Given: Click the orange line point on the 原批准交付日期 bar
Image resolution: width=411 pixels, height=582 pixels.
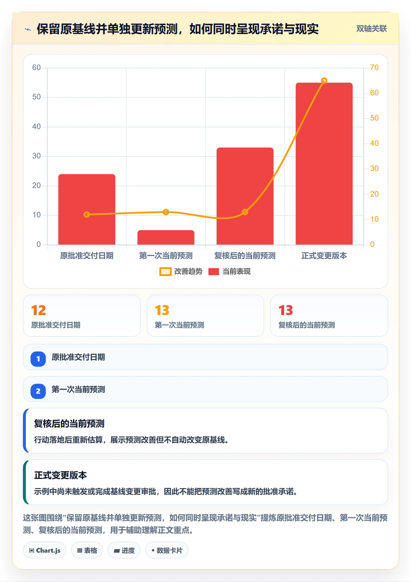Looking at the screenshot, I should coord(87,214).
